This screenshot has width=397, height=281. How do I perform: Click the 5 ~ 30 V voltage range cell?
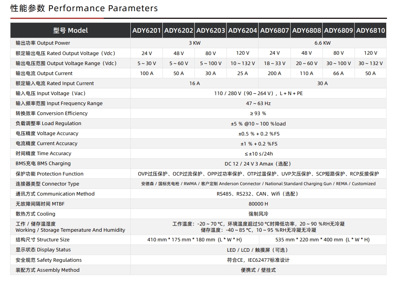point(147,63)
